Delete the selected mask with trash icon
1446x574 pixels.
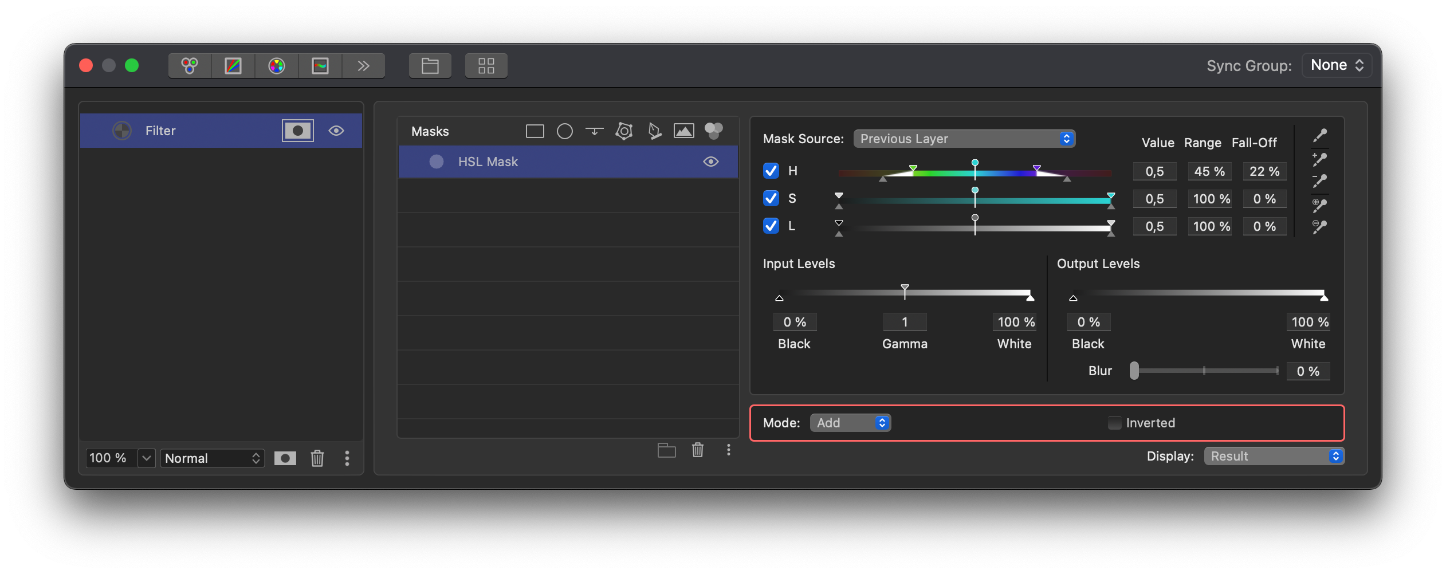point(698,450)
